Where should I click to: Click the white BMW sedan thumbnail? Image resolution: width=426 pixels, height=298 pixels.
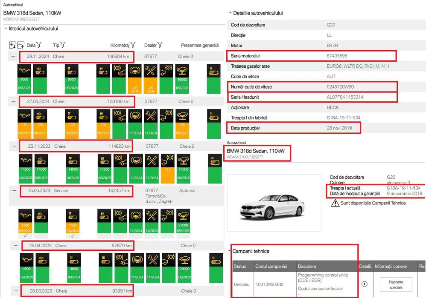tap(274, 203)
